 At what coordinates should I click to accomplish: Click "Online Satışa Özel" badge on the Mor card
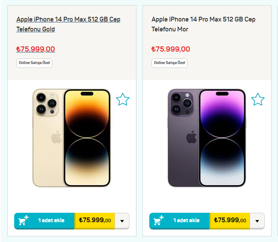[169, 63]
